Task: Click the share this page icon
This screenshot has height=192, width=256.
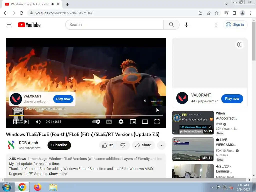Action: 208,13
